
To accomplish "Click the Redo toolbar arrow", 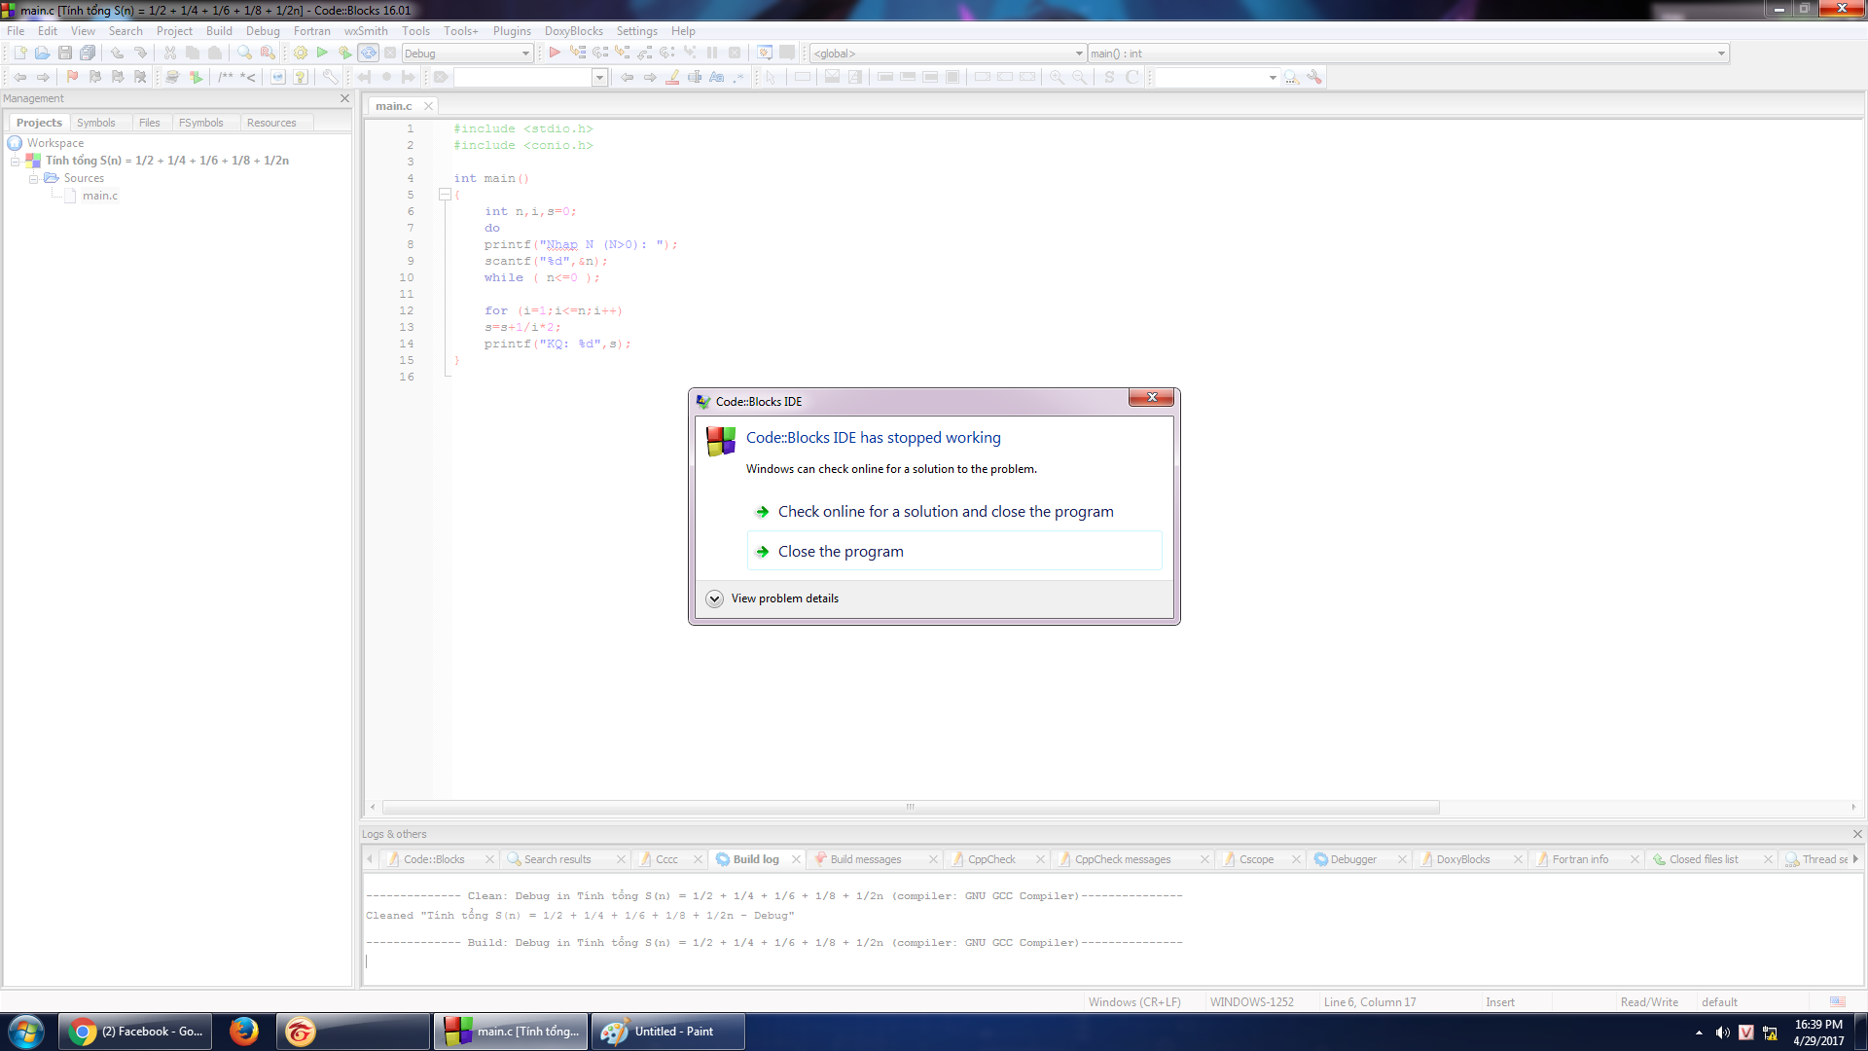I will point(140,53).
